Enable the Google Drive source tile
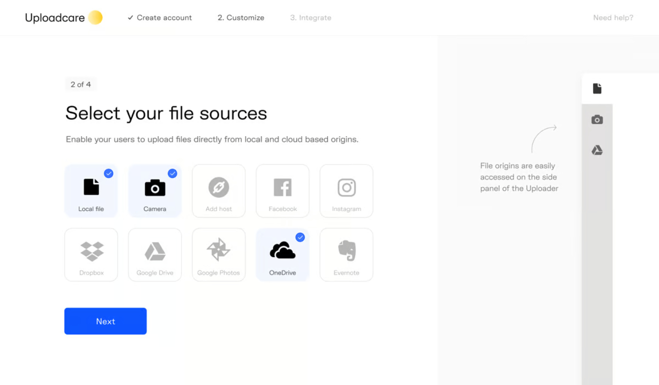 (155, 255)
